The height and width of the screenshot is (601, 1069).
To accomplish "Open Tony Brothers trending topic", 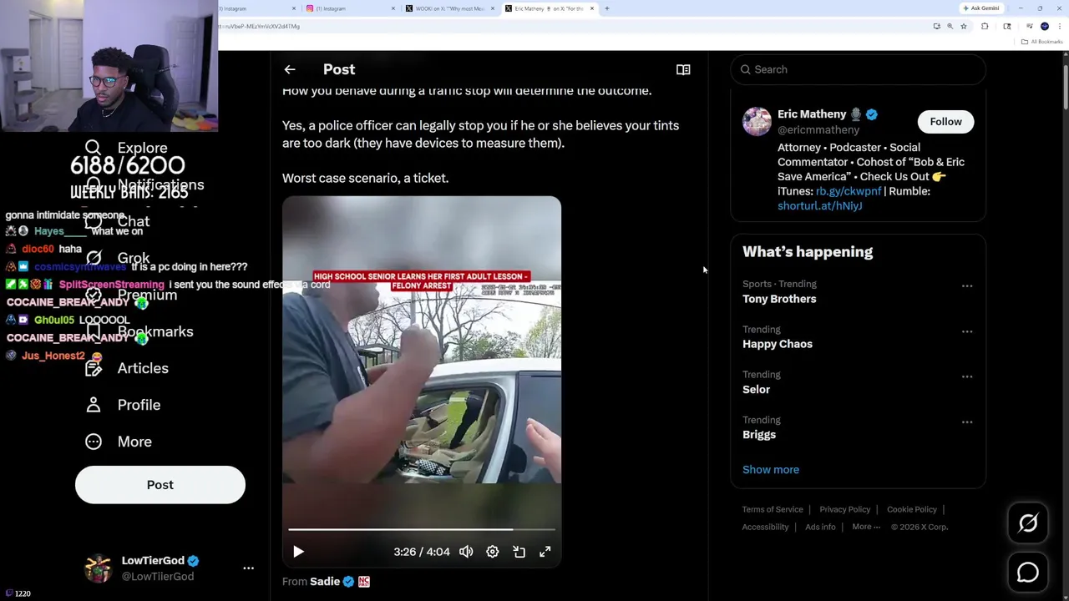I will [x=779, y=299].
